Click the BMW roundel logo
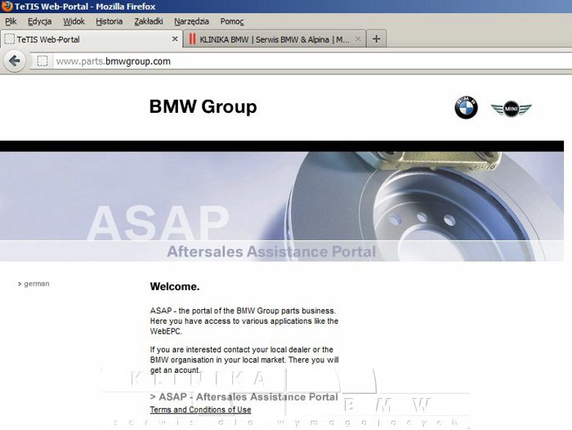The width and height of the screenshot is (572, 430). (466, 107)
